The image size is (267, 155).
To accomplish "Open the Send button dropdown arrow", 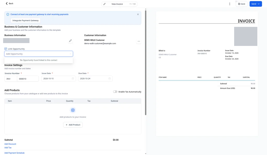I will click(x=259, y=4).
